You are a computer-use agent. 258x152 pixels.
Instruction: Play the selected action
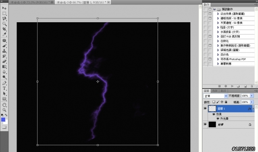(232, 86)
